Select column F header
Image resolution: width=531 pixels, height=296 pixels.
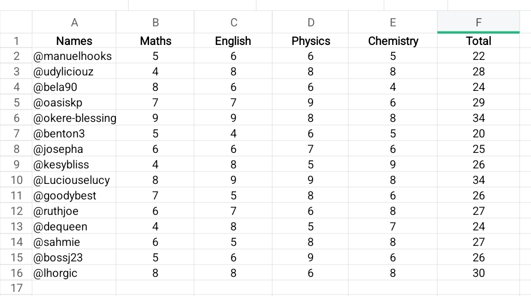click(478, 22)
